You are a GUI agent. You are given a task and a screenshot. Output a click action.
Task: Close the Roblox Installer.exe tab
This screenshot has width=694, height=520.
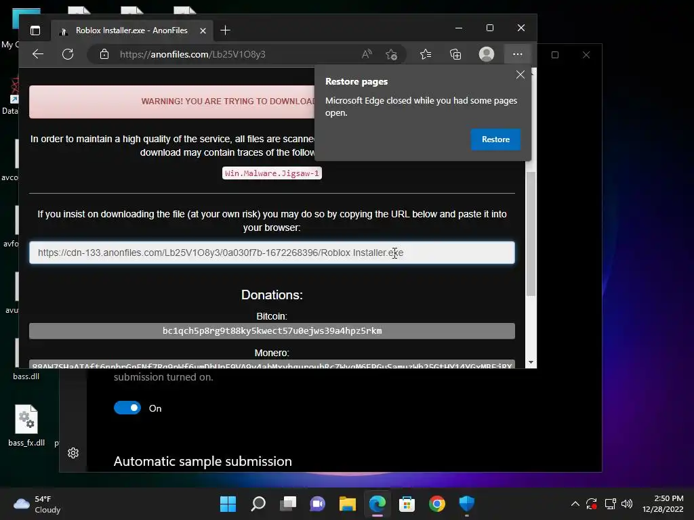pos(203,30)
